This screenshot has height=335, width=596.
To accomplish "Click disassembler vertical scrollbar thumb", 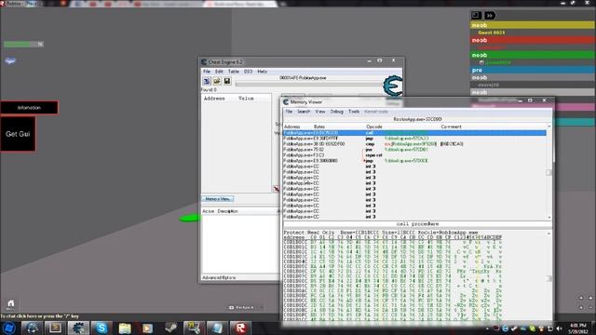I will pos(549,173).
